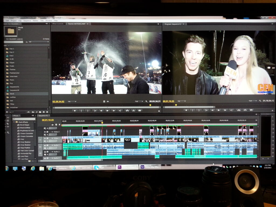Switch to Effect Controls tab

click(58, 24)
